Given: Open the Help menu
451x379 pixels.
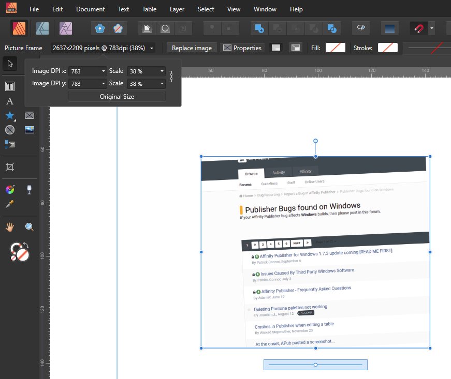Looking at the screenshot, I should coord(296,9).
